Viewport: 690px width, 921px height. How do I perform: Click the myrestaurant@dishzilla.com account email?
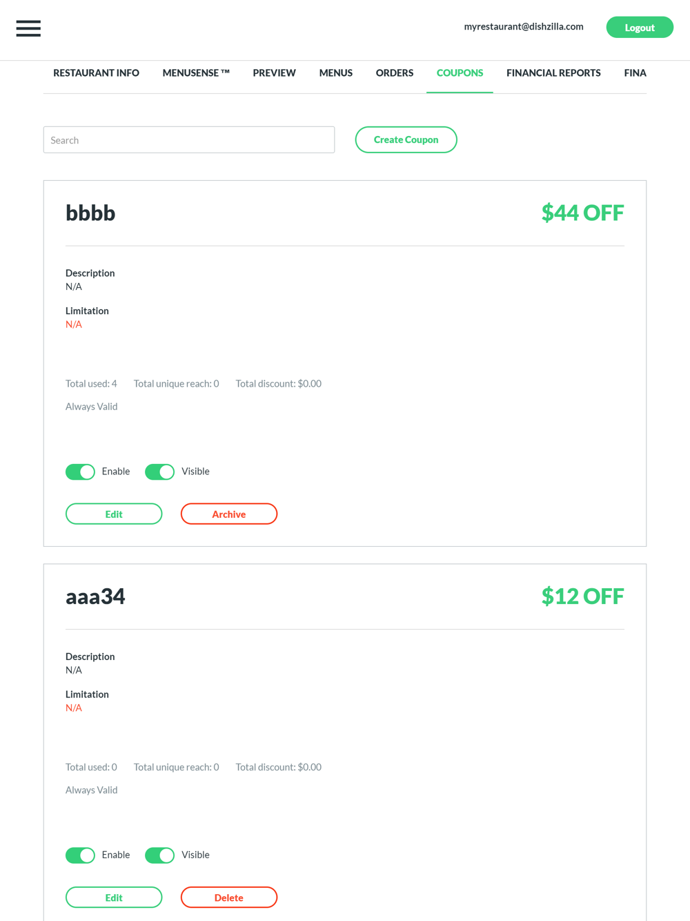click(x=524, y=27)
